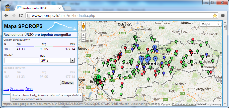Click the blue marker above the Humenné label
This screenshot has height=108, width=229.
[x=207, y=55]
